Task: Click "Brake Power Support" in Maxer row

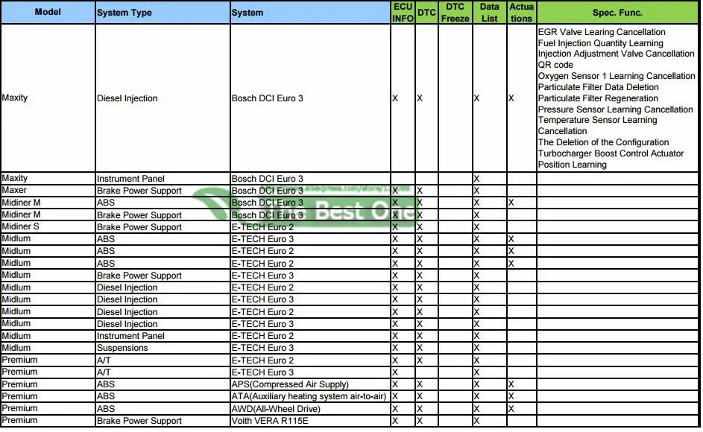Action: coord(139,191)
